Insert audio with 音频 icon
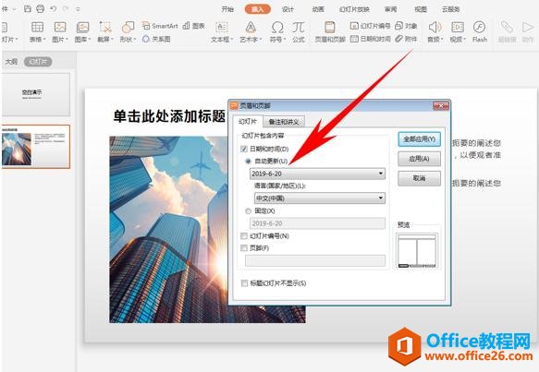This screenshot has height=372, width=539. point(435,27)
